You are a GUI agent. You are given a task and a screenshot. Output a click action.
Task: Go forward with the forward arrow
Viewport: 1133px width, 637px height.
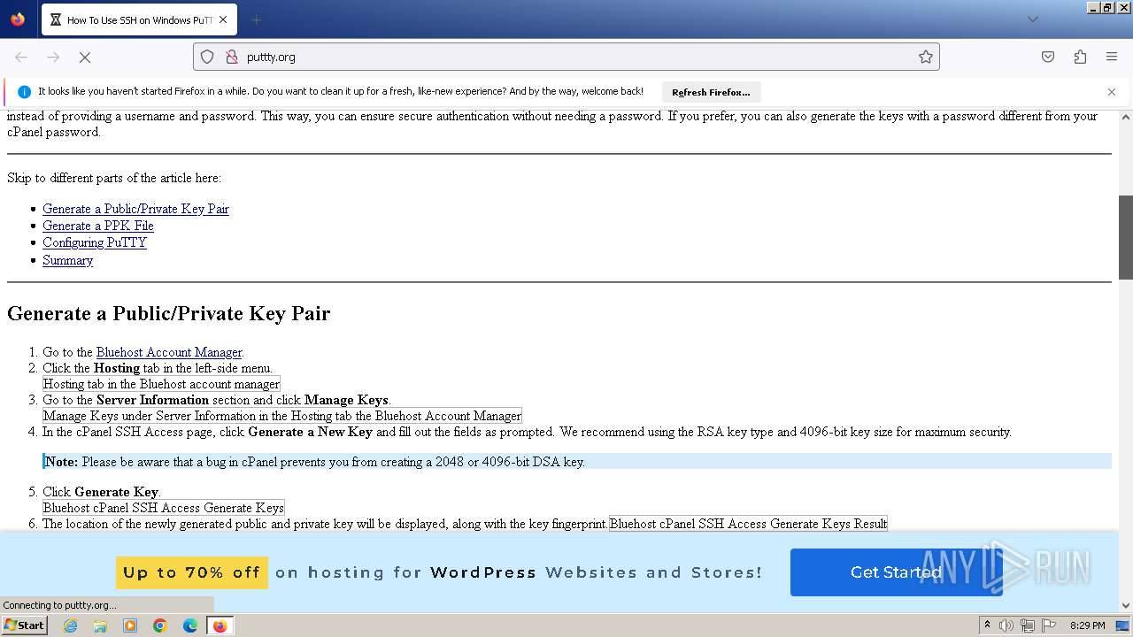coord(53,57)
